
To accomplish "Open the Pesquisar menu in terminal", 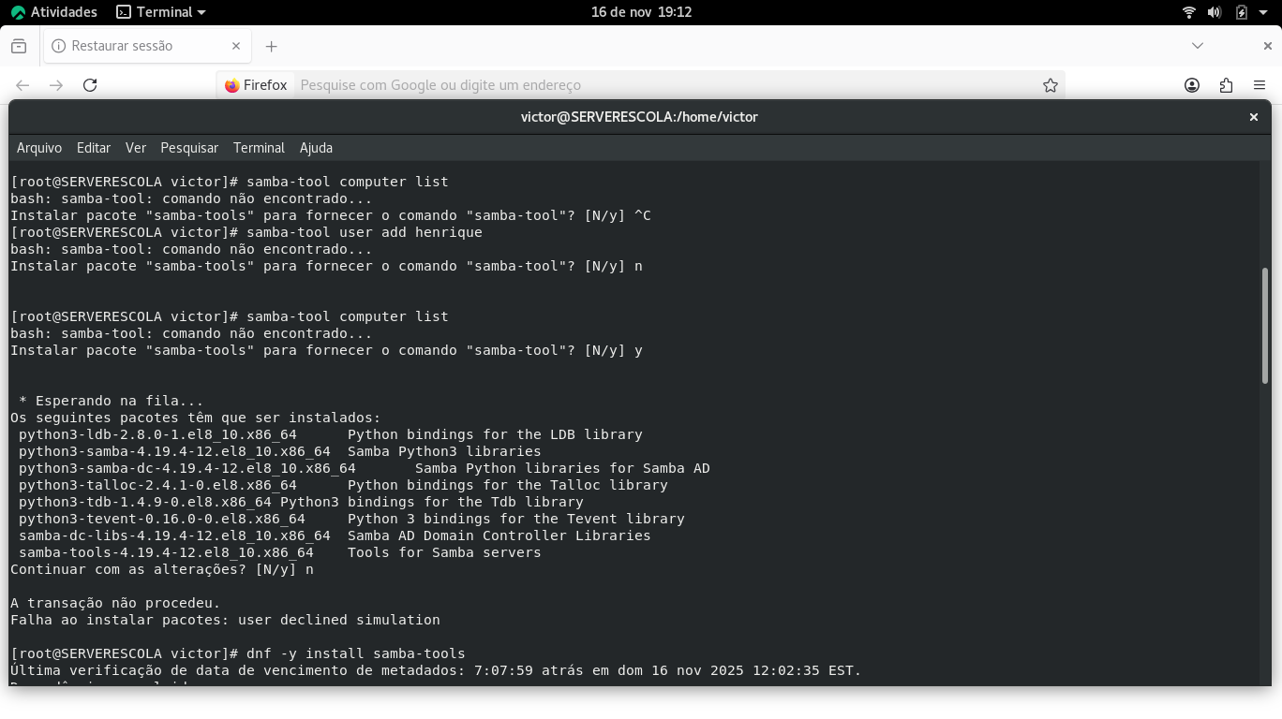I will (189, 148).
